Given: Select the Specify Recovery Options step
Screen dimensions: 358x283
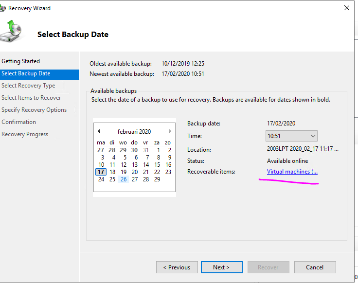Looking at the screenshot, I should coord(34,110).
